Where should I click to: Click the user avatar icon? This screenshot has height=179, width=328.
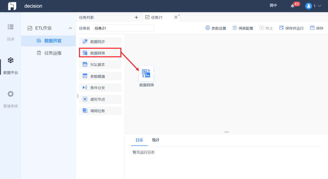pyautogui.click(x=309, y=6)
